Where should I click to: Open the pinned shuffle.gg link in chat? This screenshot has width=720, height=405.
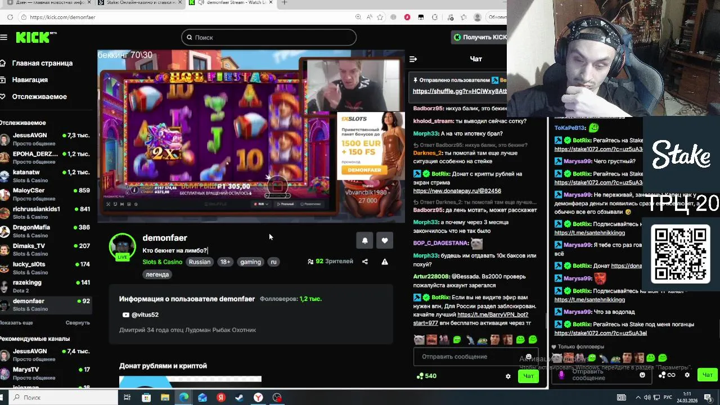click(x=460, y=91)
